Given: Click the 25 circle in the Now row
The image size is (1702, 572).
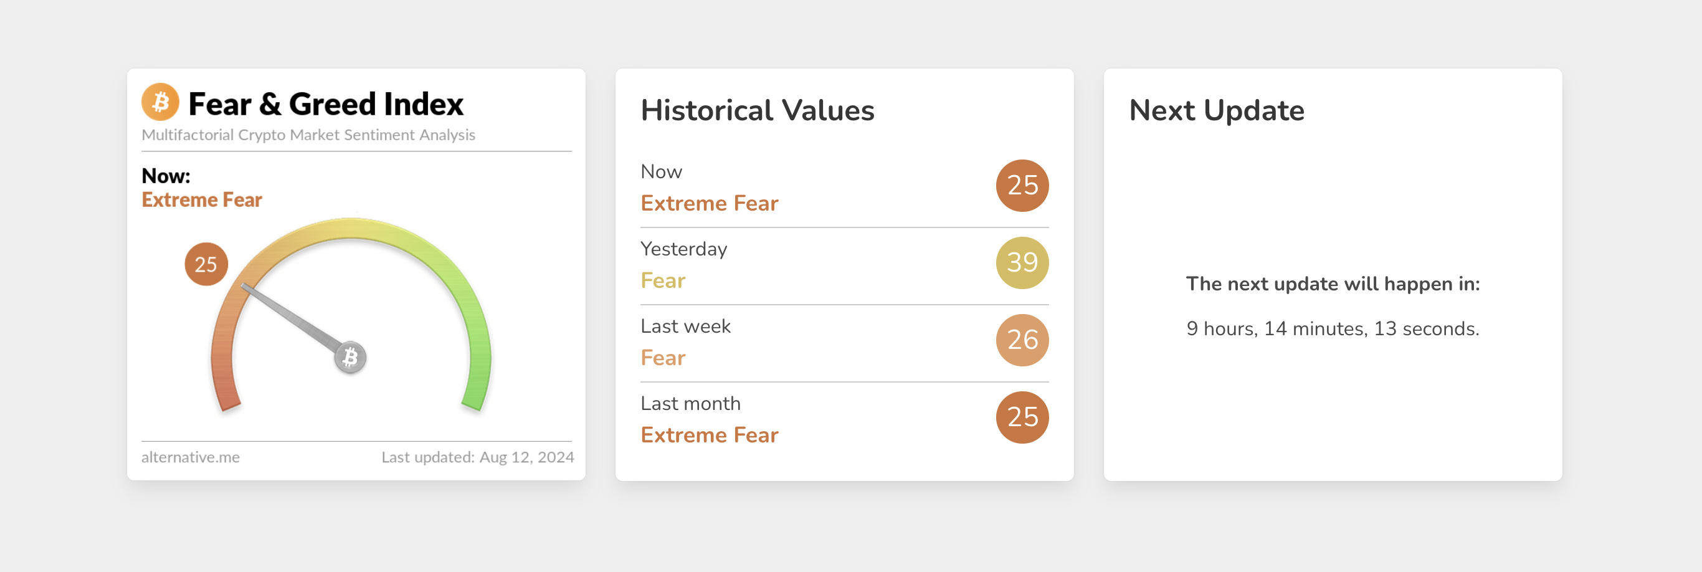Looking at the screenshot, I should [x=1022, y=186].
